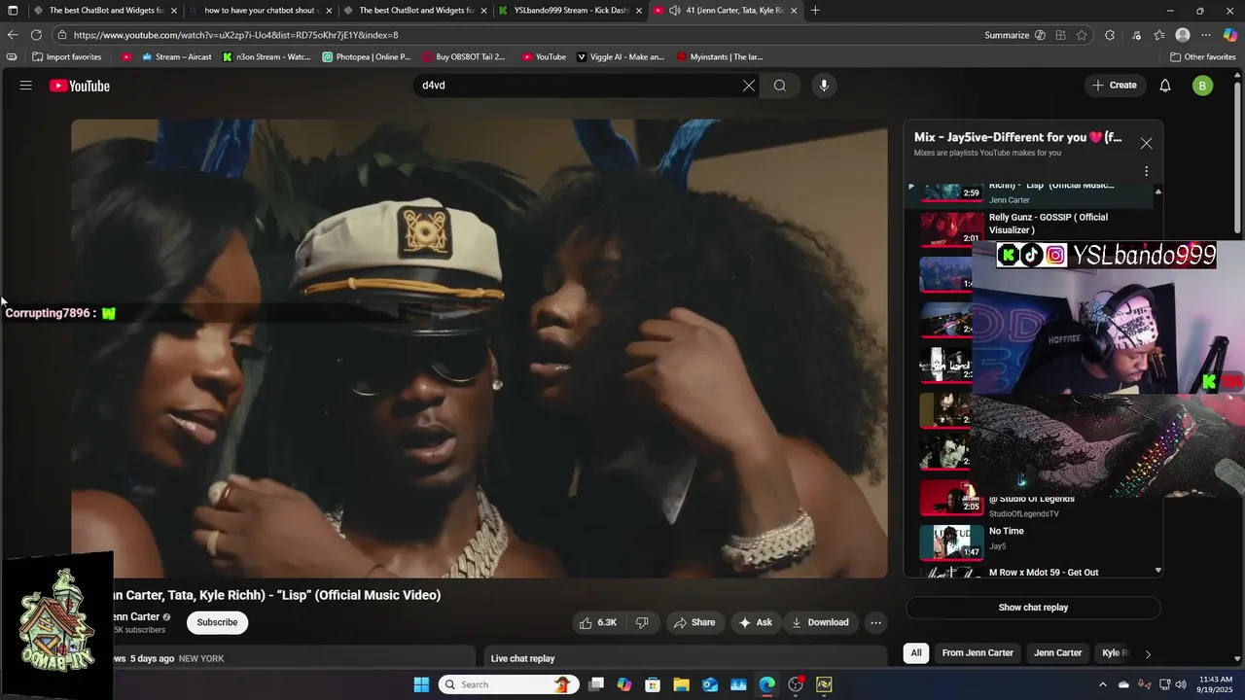Select the All filter chip

pos(915,653)
